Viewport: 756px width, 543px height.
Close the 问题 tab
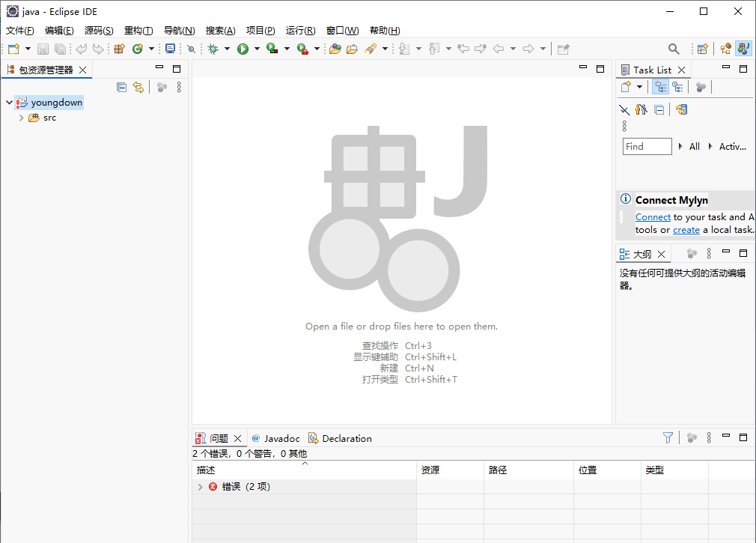coord(238,438)
